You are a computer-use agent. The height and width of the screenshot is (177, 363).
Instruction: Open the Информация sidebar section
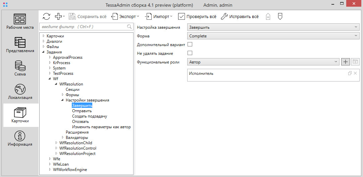20,139
